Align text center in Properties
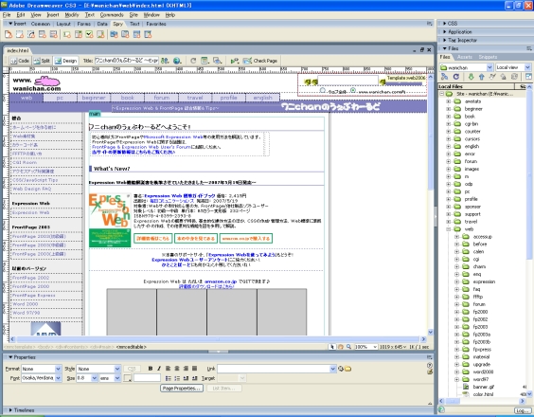 click(x=177, y=369)
